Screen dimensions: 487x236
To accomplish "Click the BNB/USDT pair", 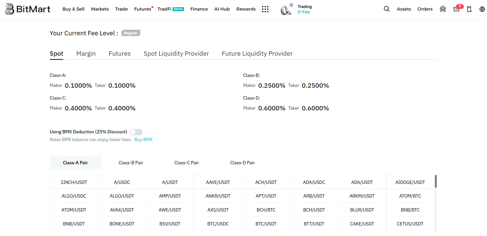I will [x=74, y=224].
